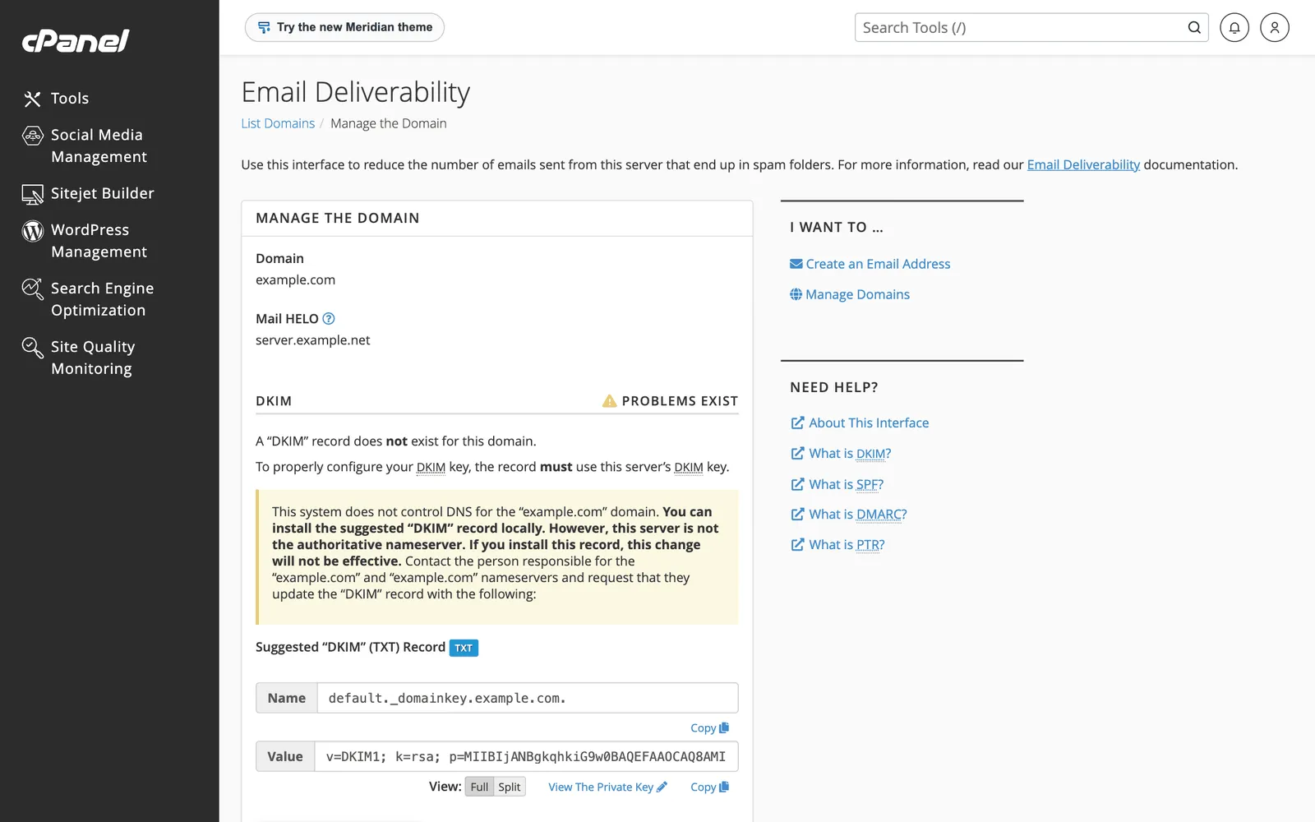Open What is DMARC? help link
This screenshot has height=822, width=1315.
point(848,515)
